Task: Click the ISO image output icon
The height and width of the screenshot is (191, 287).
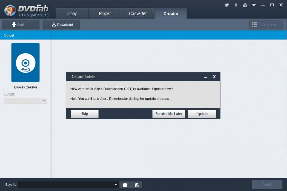Action: click(137, 185)
